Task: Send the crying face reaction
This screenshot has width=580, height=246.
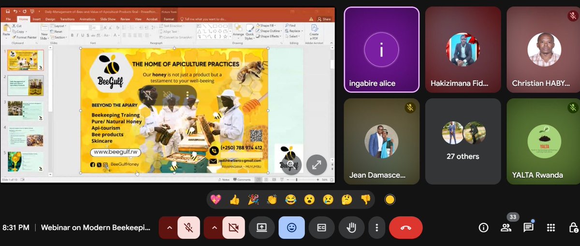Action: pyautogui.click(x=328, y=199)
